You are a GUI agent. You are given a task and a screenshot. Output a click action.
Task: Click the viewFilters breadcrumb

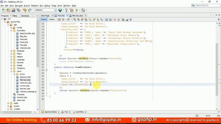click(x=80, y=112)
